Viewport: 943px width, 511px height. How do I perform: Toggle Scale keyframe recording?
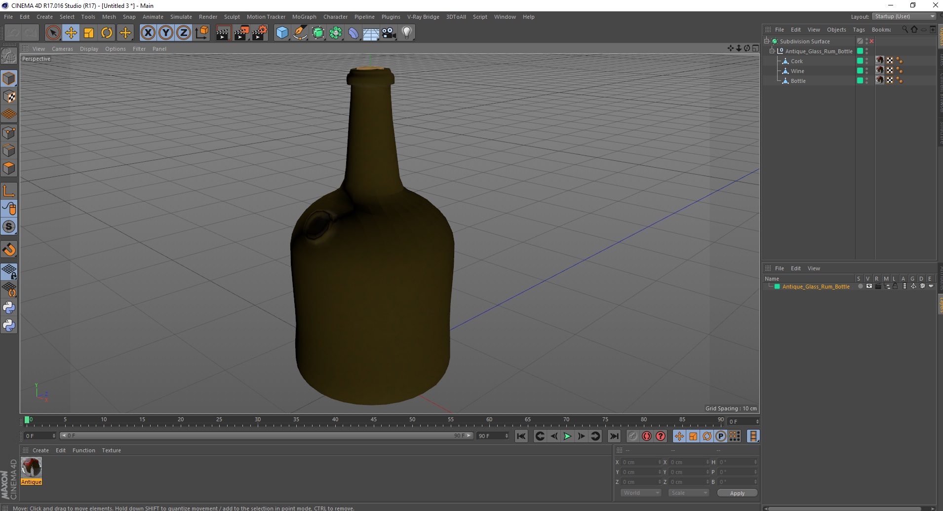pos(693,436)
